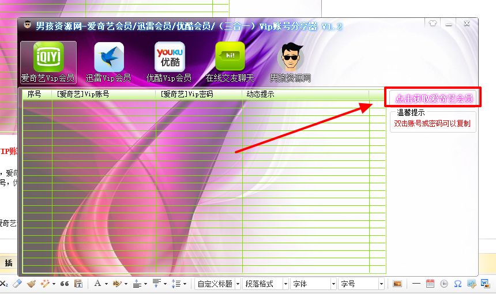Open the iQIYI VIP member tab
The image size is (496, 294).
48,63
